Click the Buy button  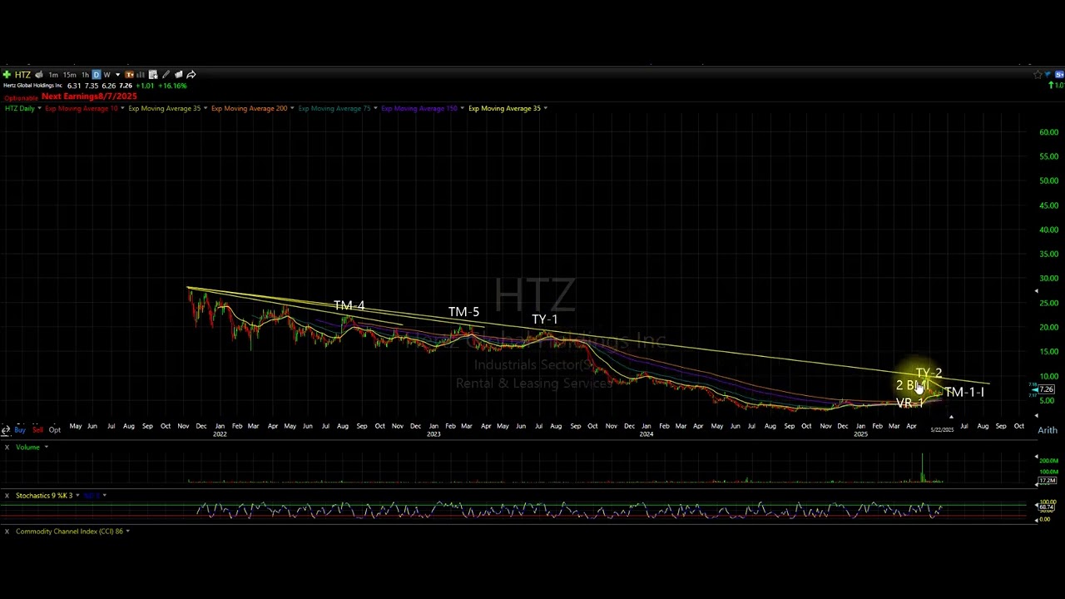19,430
